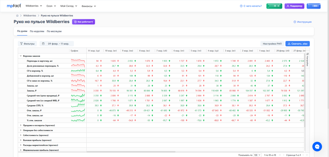Image resolution: width=329 pixels, height=157 pixels.
Task: Open the Wildberries dropdown menu
Action: [x=34, y=6]
